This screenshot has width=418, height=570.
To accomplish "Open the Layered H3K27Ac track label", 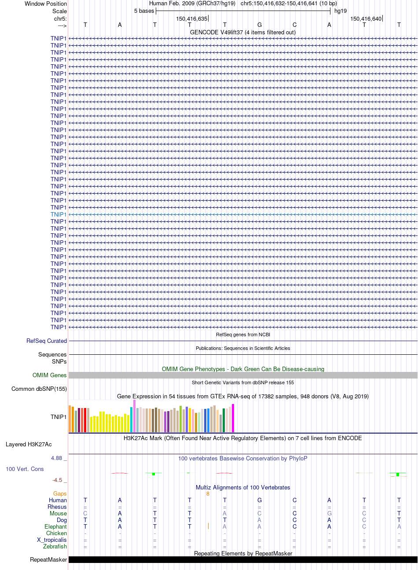I will point(29,445).
